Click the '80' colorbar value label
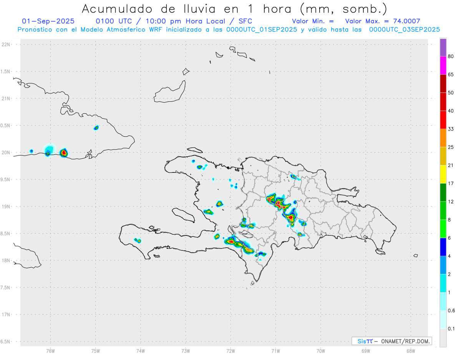This screenshot has width=461, height=356. click(x=451, y=56)
